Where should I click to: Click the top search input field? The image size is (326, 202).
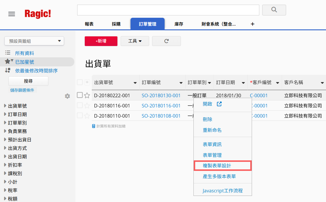click(168, 10)
